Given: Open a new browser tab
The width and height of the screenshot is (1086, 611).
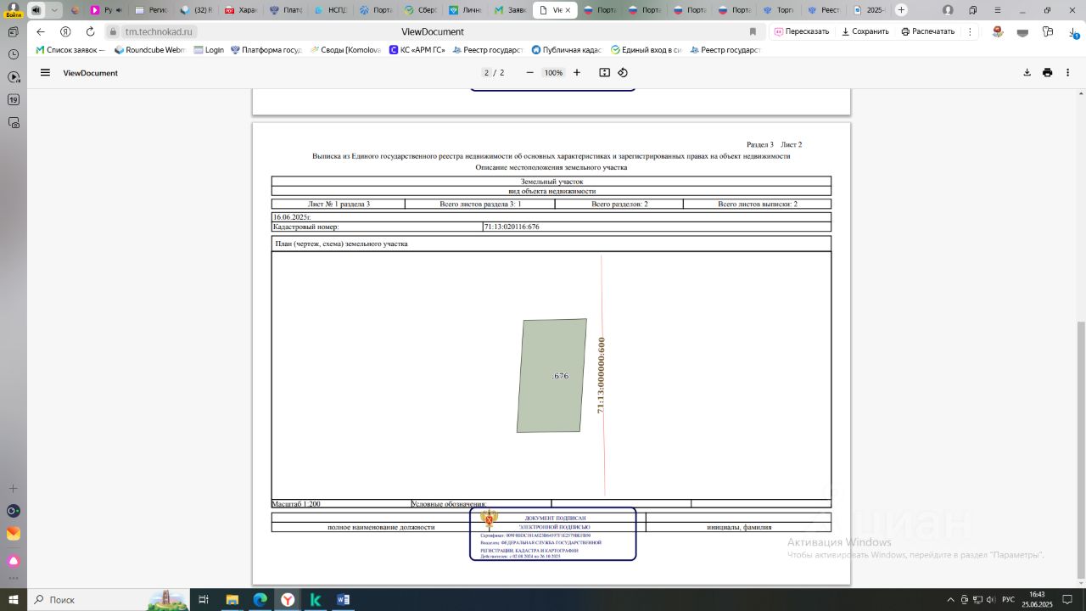Looking at the screenshot, I should (x=901, y=10).
